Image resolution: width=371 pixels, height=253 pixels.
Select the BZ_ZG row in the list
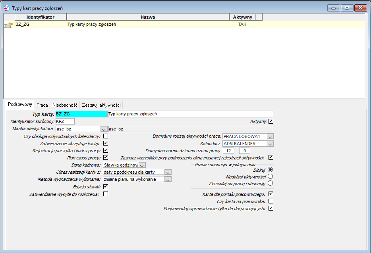click(x=133, y=24)
